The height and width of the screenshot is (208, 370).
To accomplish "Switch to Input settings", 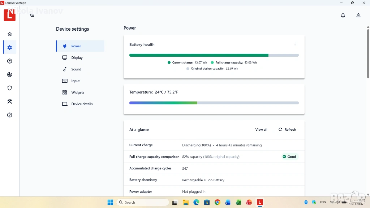I will [x=76, y=81].
